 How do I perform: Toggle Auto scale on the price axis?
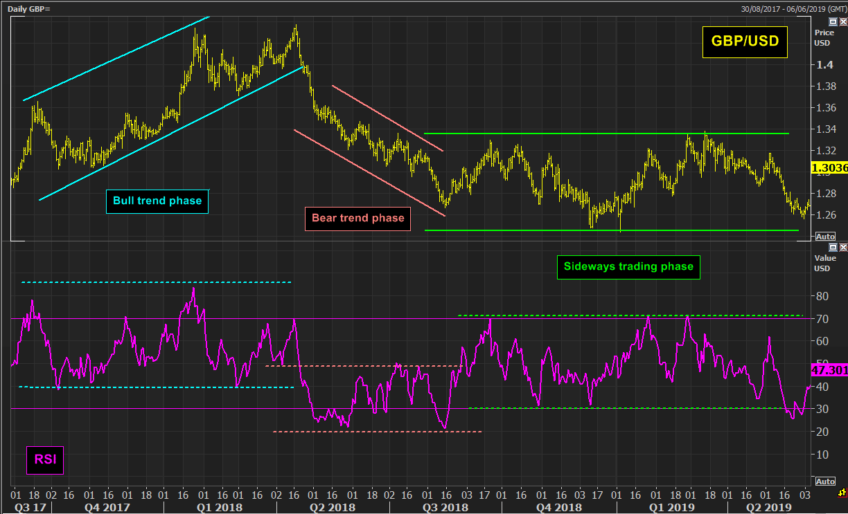[825, 237]
